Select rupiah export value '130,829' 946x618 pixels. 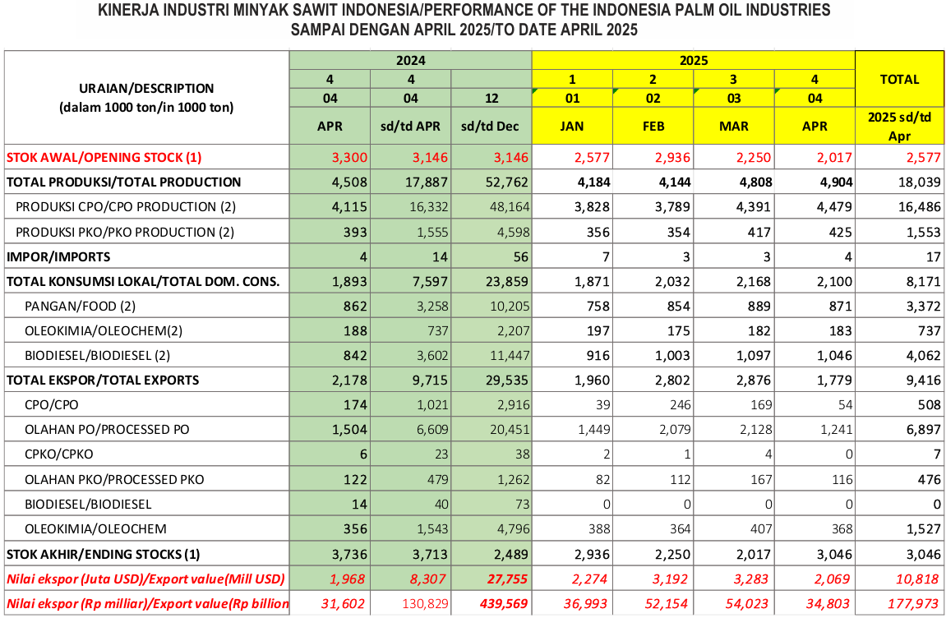coord(425,604)
